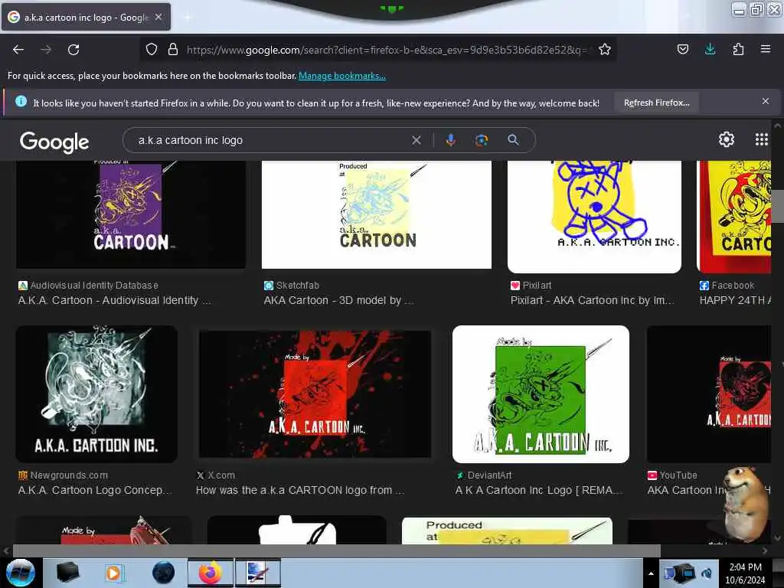Click the Facebook source label
This screenshot has height=588, width=784.
727,285
